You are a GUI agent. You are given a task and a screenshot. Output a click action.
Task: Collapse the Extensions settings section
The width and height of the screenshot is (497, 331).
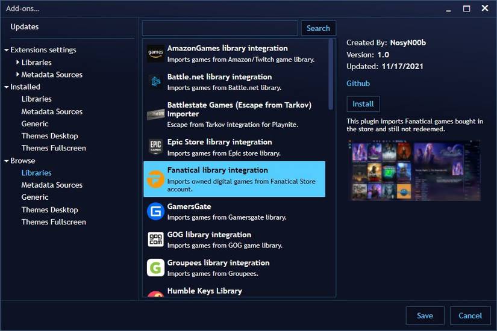7,50
